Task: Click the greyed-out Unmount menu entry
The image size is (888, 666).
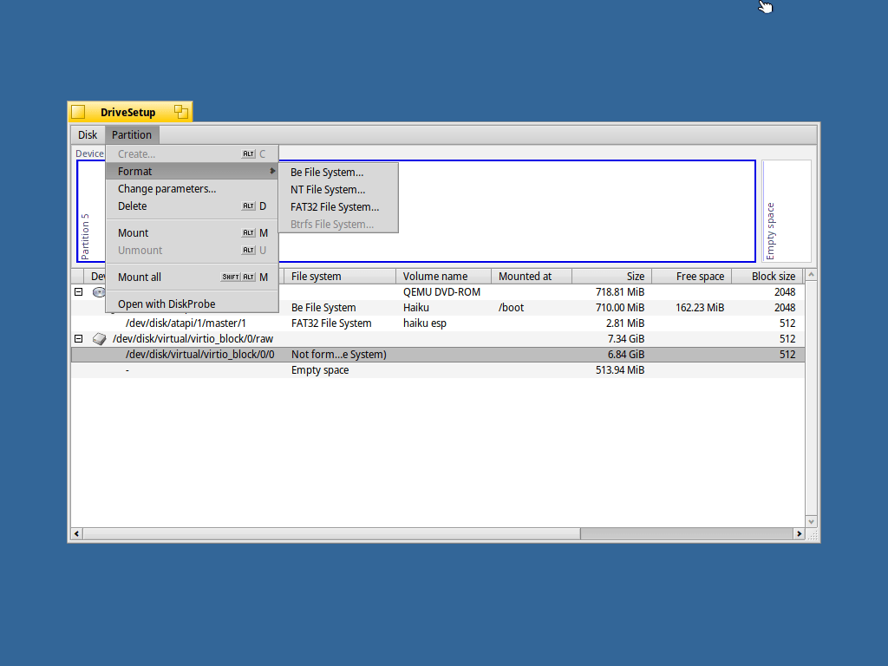Action: click(192, 251)
